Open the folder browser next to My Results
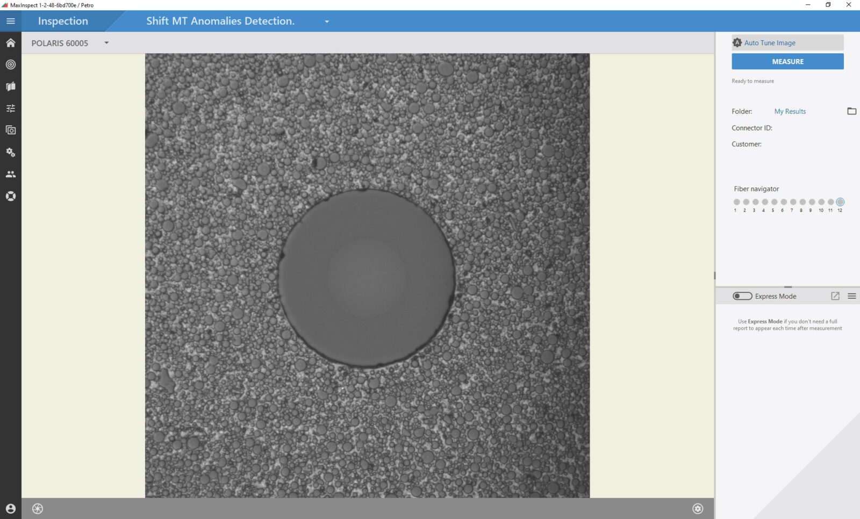The width and height of the screenshot is (860, 519). pyautogui.click(x=851, y=111)
